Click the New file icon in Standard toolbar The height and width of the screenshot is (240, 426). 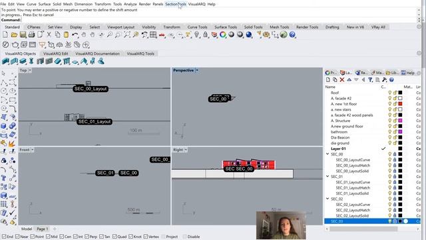pos(5,35)
